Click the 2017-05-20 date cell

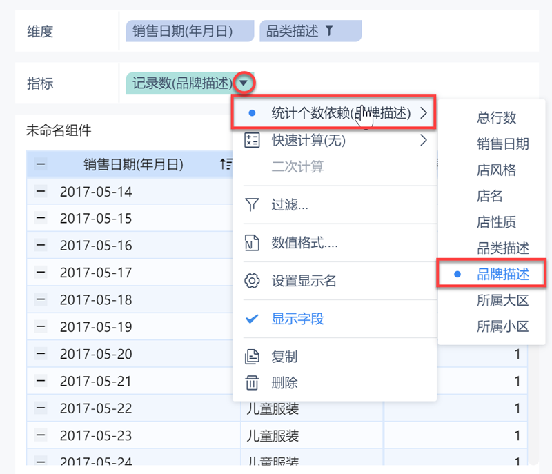tap(96, 355)
